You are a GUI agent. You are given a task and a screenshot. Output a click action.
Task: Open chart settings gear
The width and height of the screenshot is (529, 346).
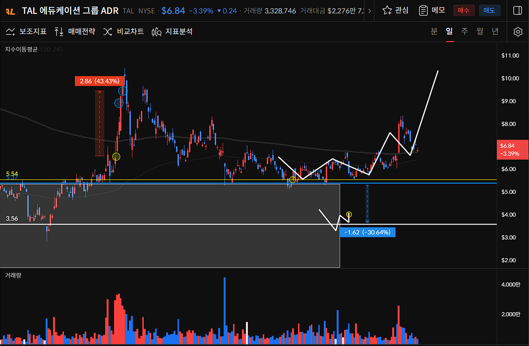pos(518,32)
